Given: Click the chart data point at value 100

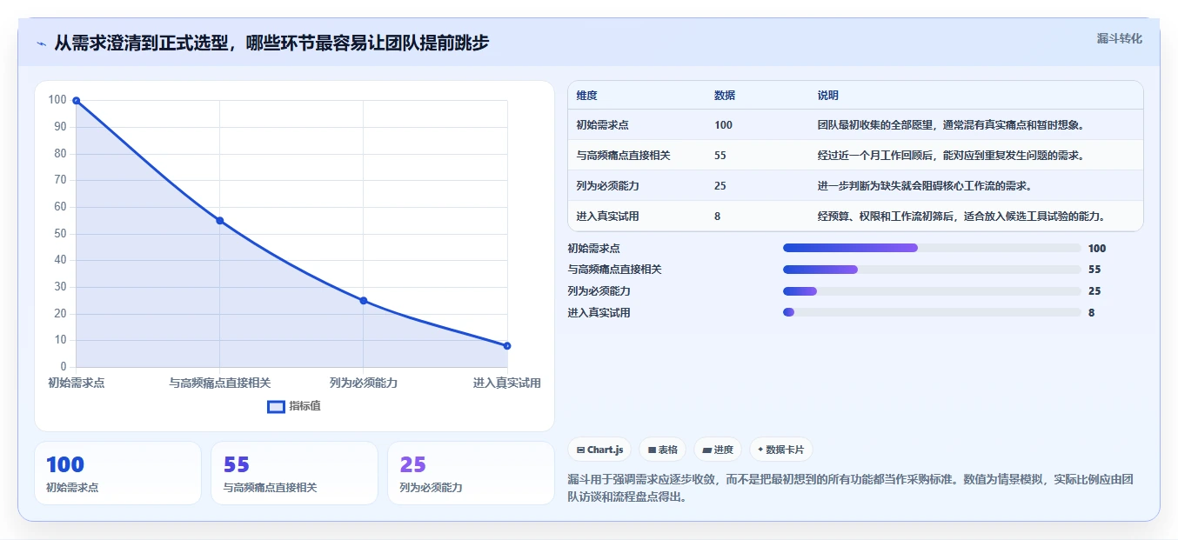Looking at the screenshot, I should tap(77, 101).
